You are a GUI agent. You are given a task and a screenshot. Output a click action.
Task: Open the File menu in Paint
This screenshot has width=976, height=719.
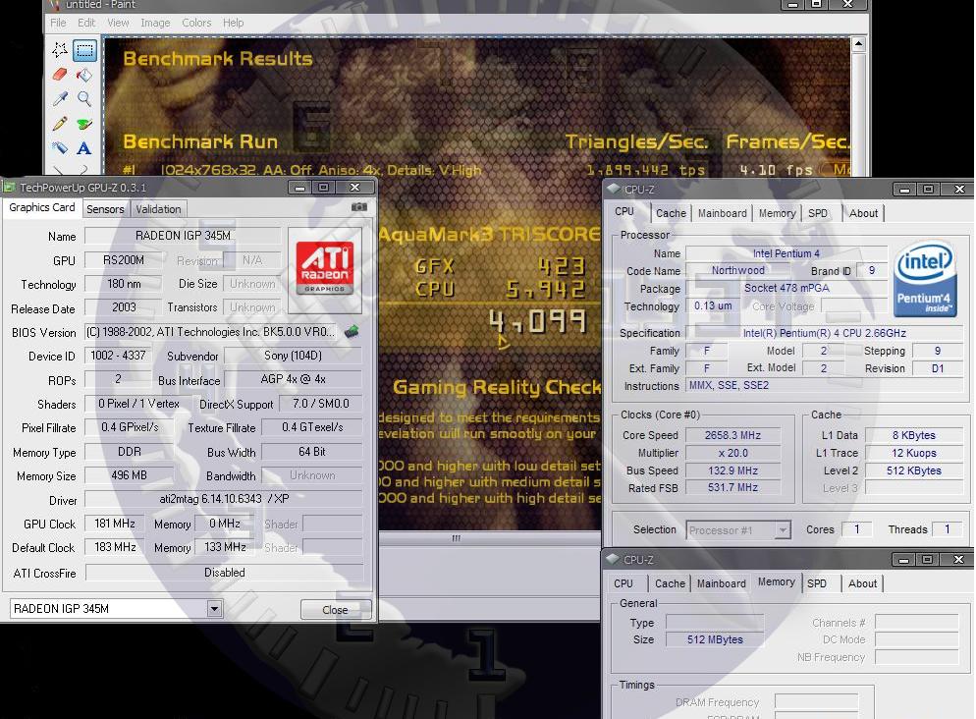point(58,23)
